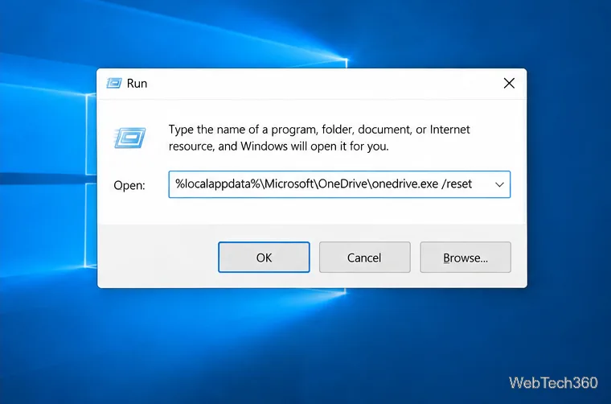This screenshot has height=404, width=611.
Task: Close the Run dialog
Action: click(509, 83)
